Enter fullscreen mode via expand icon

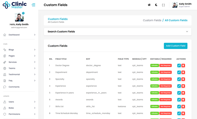[163, 5]
